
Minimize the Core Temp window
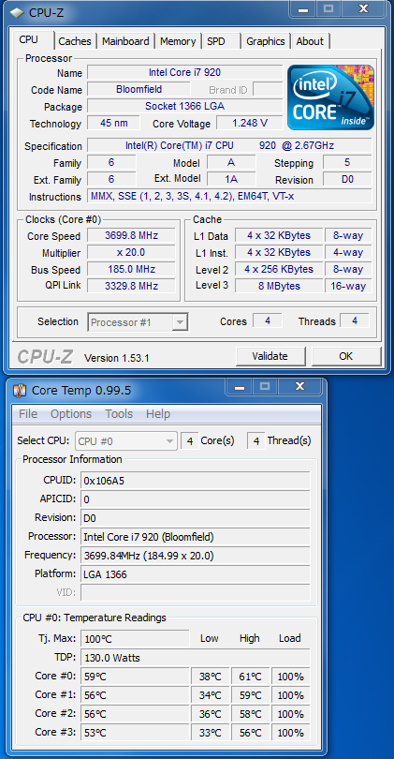(241, 386)
